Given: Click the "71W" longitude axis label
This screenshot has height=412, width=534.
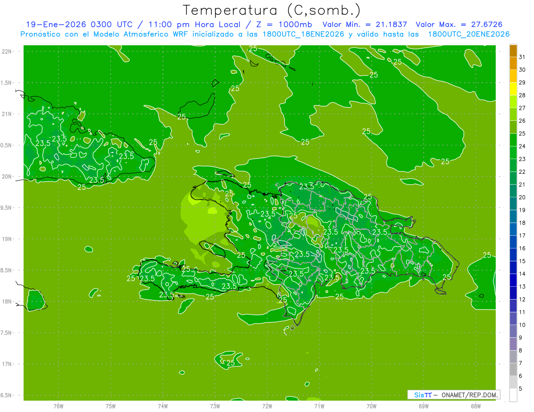Looking at the screenshot, I should click(319, 407).
